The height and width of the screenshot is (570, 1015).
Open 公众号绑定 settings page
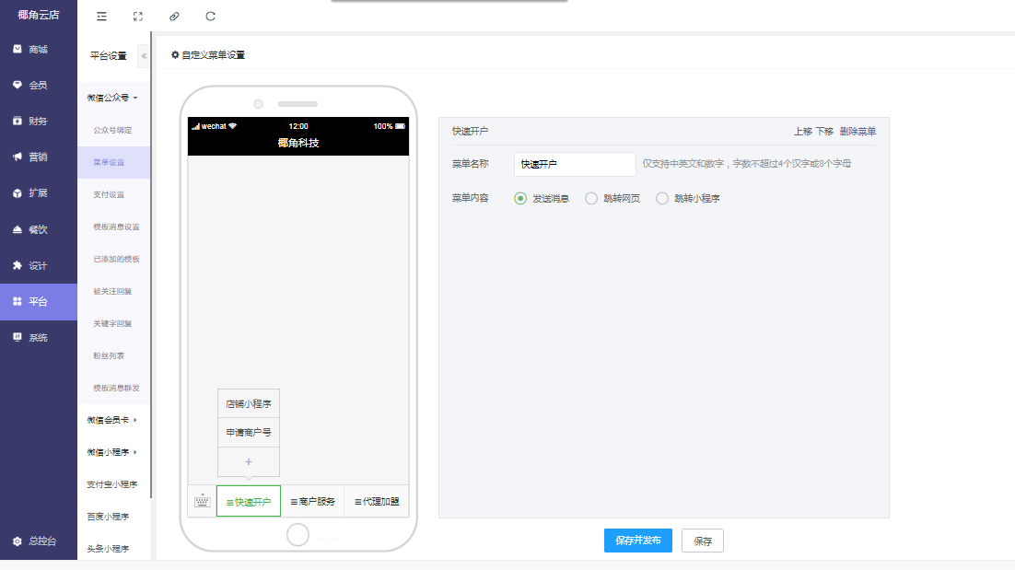click(112, 130)
